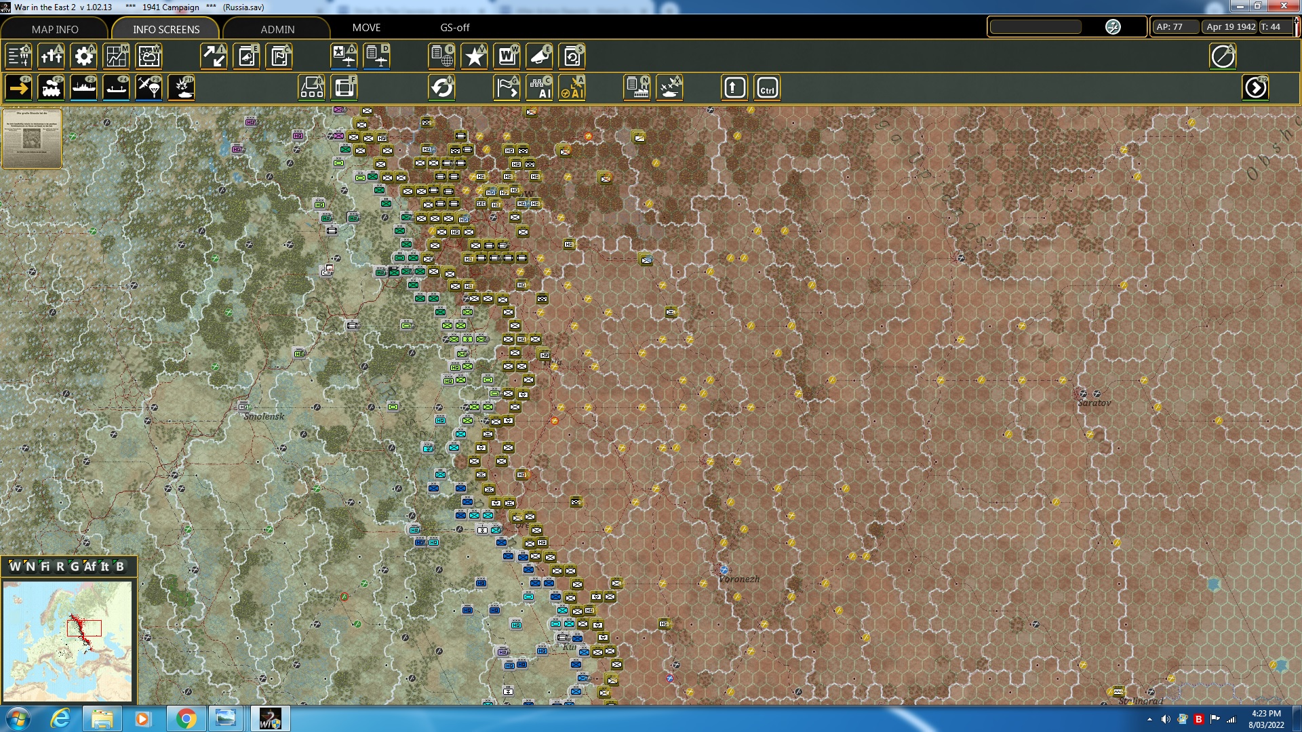Open game Preferences gear icon (P)
The height and width of the screenshot is (732, 1302).
tap(83, 56)
